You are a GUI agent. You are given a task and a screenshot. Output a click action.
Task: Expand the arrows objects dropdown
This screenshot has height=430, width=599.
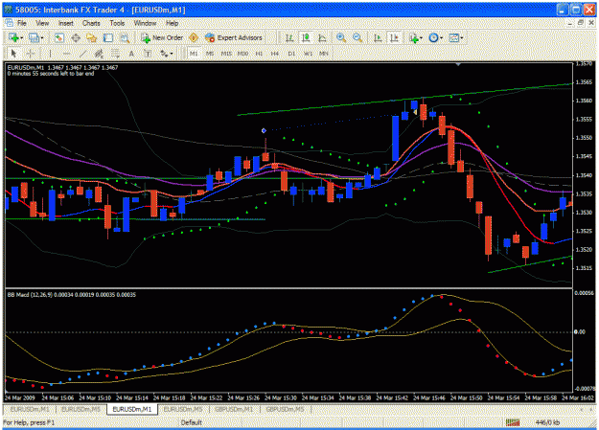(172, 54)
